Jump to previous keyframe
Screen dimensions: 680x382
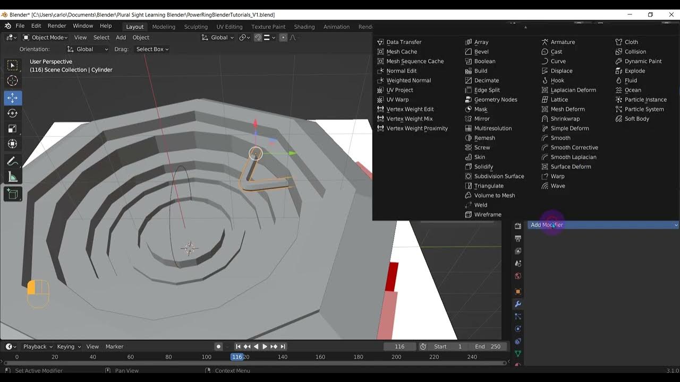pos(247,346)
